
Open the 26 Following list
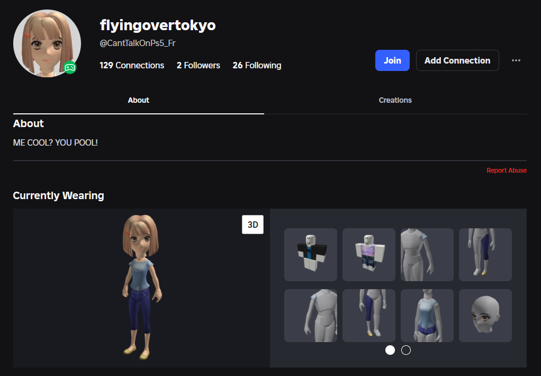click(x=257, y=65)
